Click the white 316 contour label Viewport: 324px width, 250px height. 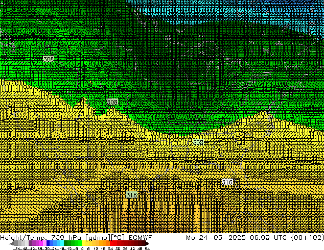pos(227,182)
